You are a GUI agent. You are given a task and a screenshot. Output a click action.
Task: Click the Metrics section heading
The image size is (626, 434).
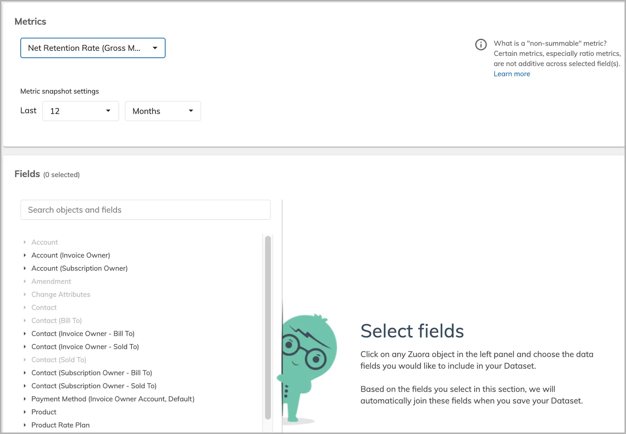click(30, 22)
